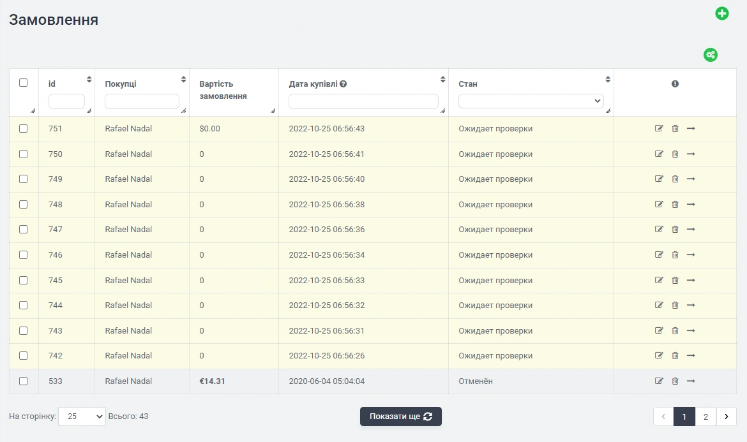This screenshot has width=747, height=442.
Task: Toggle the select-all checkbox in header
Action: point(24,83)
